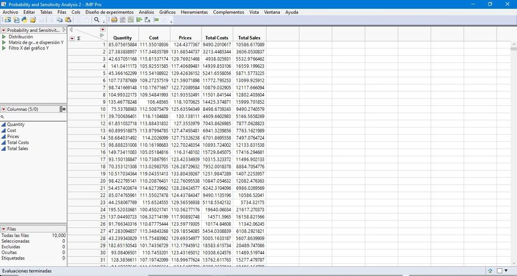Image resolution: width=517 pixels, height=276 pixels.
Task: Click the home window icon in status bar
Action: pyautogui.click(x=490, y=271)
